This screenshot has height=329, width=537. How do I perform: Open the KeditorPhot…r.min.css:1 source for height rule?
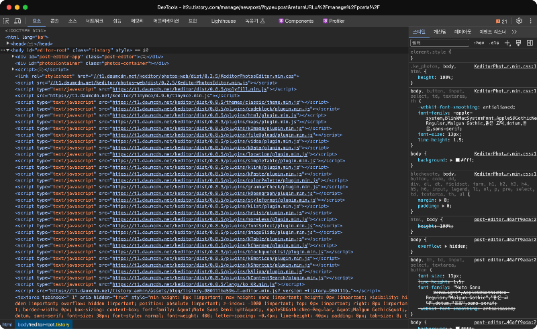[505, 66]
